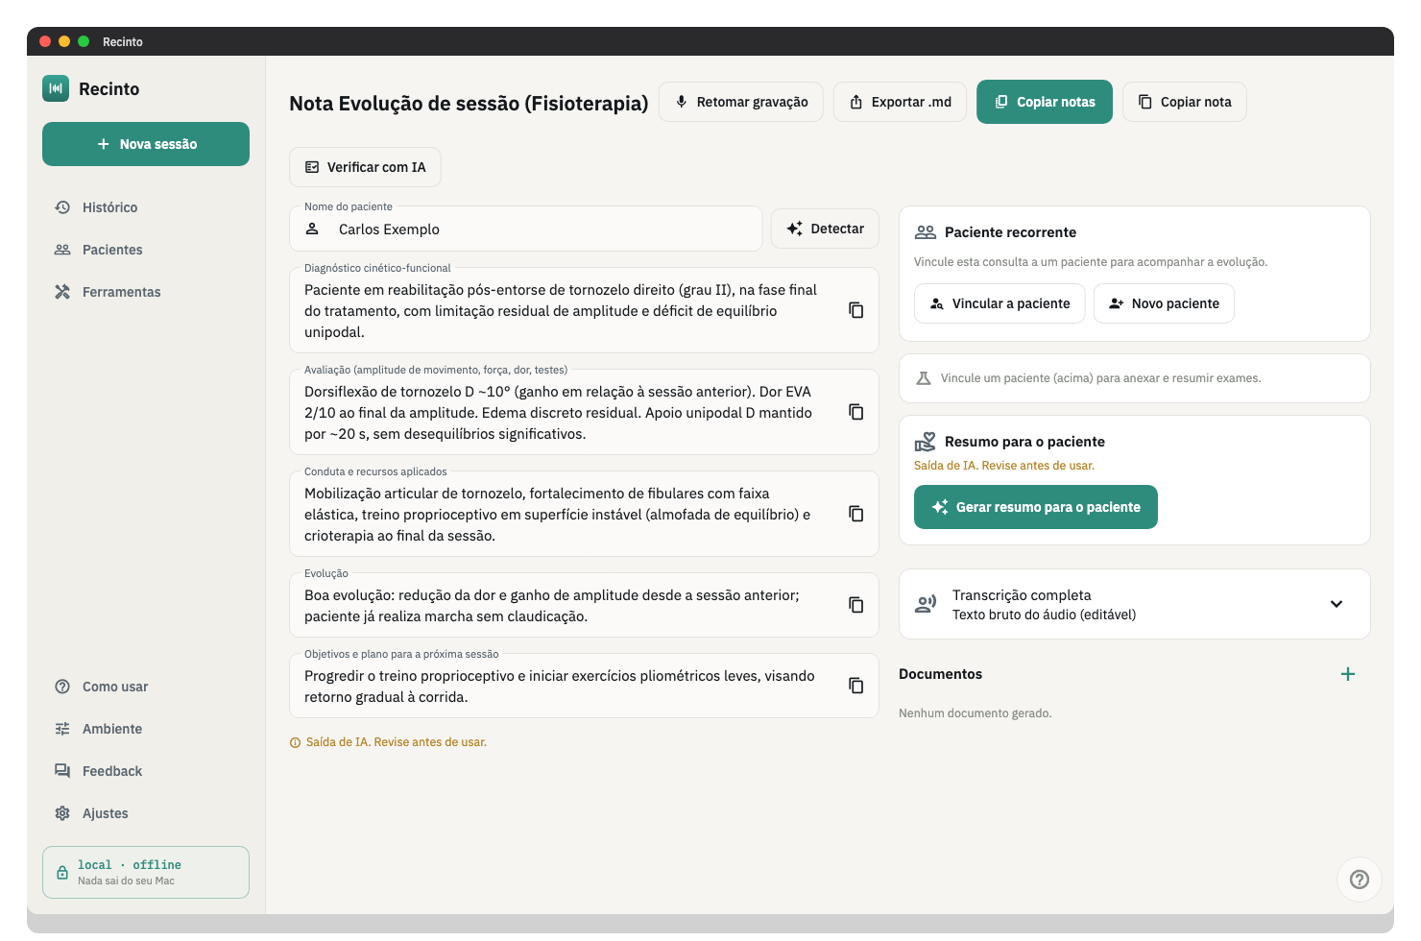Open Feedback in the sidebar
This screenshot has width=1421, height=941.
click(x=146, y=771)
